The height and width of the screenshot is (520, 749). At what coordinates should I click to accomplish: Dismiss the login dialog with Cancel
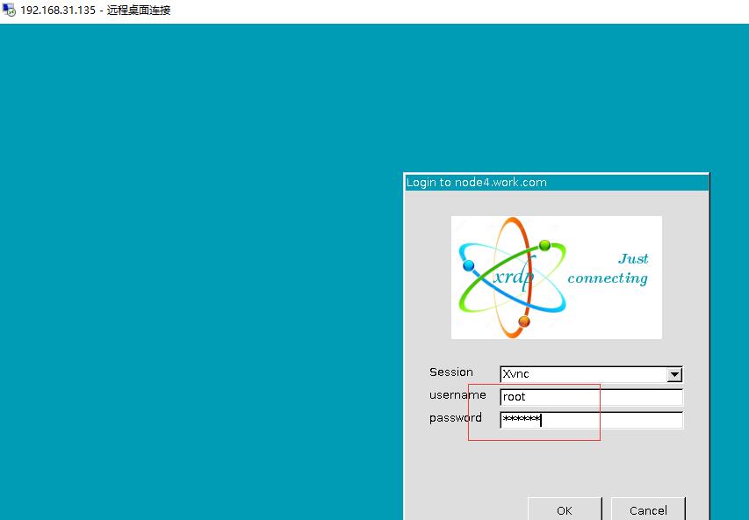(x=648, y=509)
